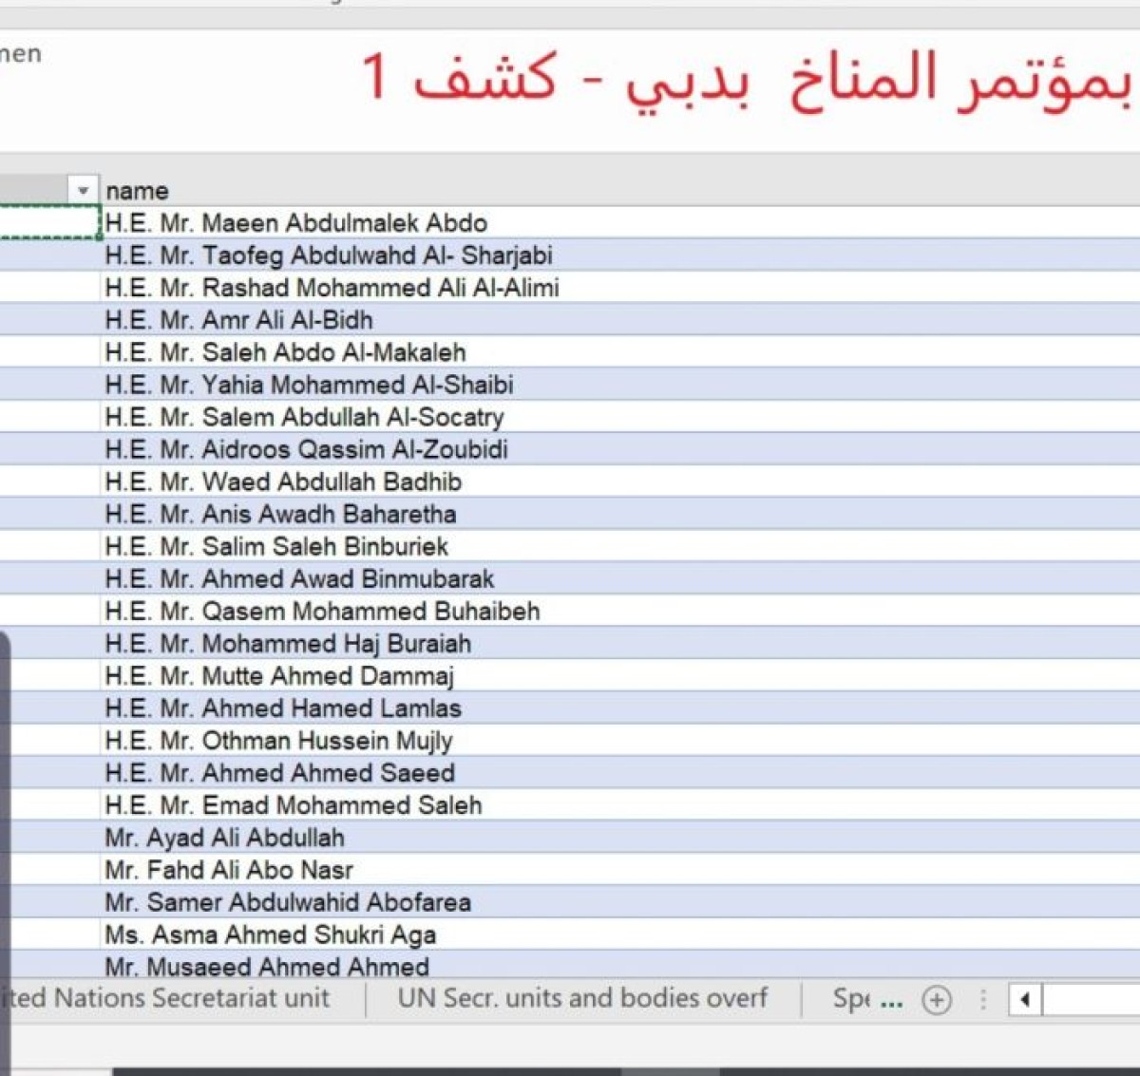Select cell 'Ms. Asma Ahmed Shukri Aga'
Screen dimensions: 1140x1076
click(x=619, y=934)
